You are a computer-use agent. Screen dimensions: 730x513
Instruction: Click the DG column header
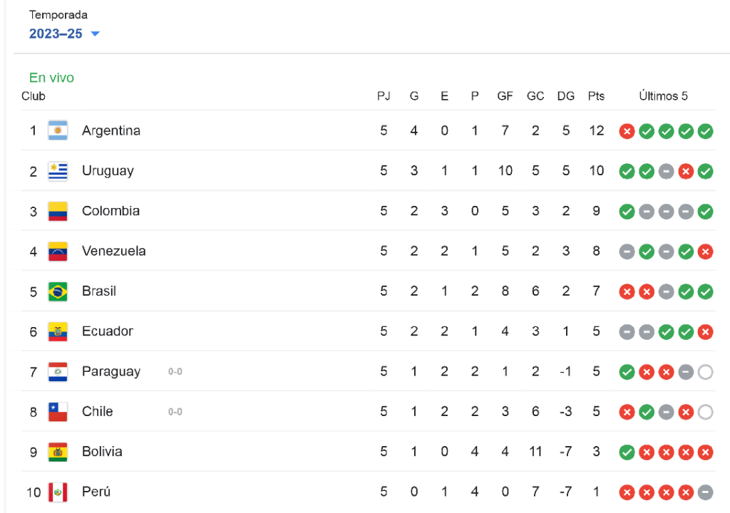click(565, 95)
